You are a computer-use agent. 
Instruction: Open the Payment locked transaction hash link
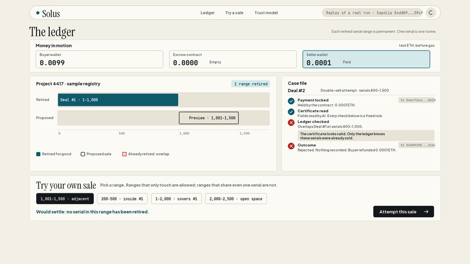(x=417, y=100)
